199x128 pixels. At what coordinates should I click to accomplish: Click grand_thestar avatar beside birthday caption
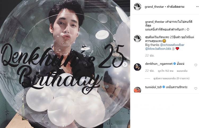(x=137, y=38)
